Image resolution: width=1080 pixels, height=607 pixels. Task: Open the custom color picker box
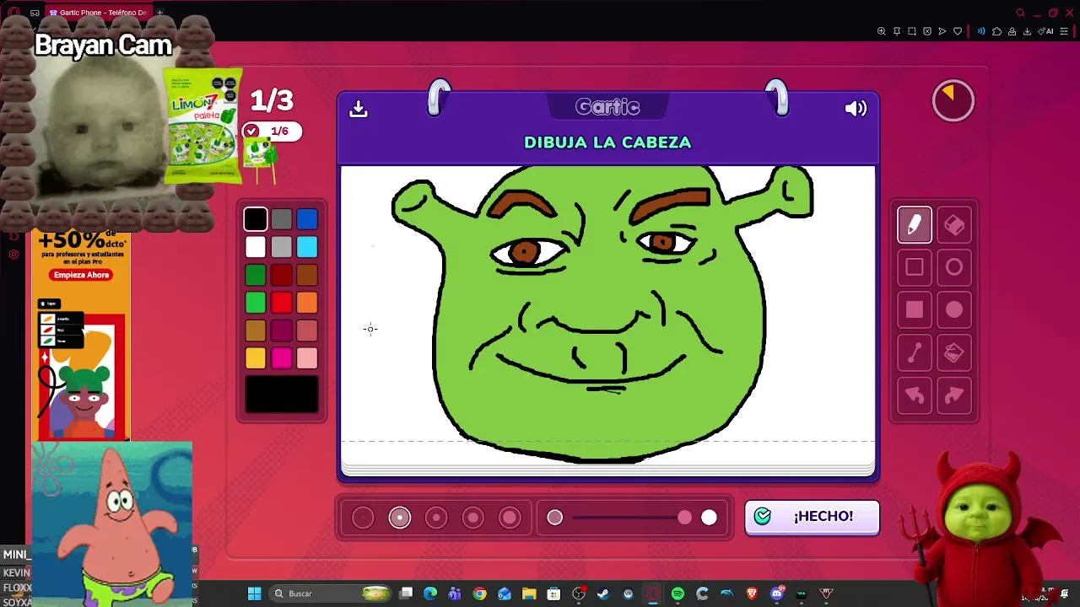point(282,395)
